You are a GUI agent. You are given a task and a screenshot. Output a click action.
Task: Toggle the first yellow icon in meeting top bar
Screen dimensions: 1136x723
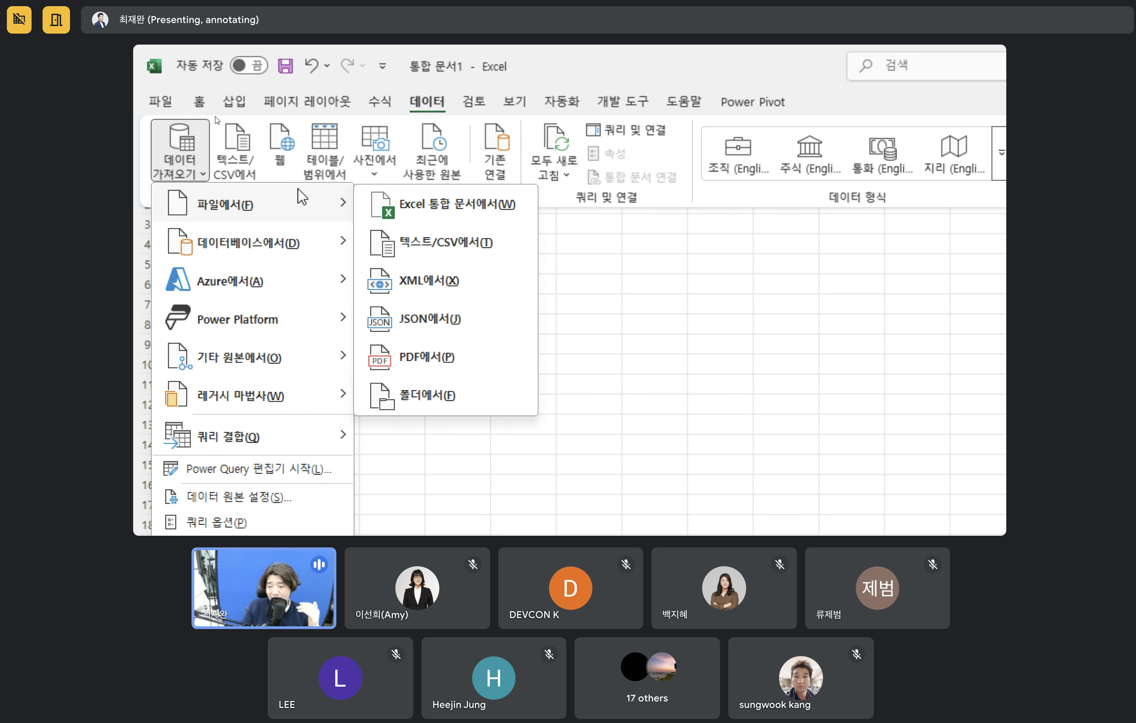pos(19,20)
